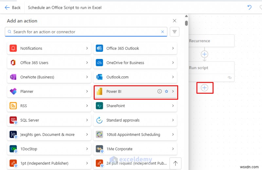This screenshot has width=262, height=170.
Task: Click the link icon on Run script card
Action: click(x=230, y=78)
